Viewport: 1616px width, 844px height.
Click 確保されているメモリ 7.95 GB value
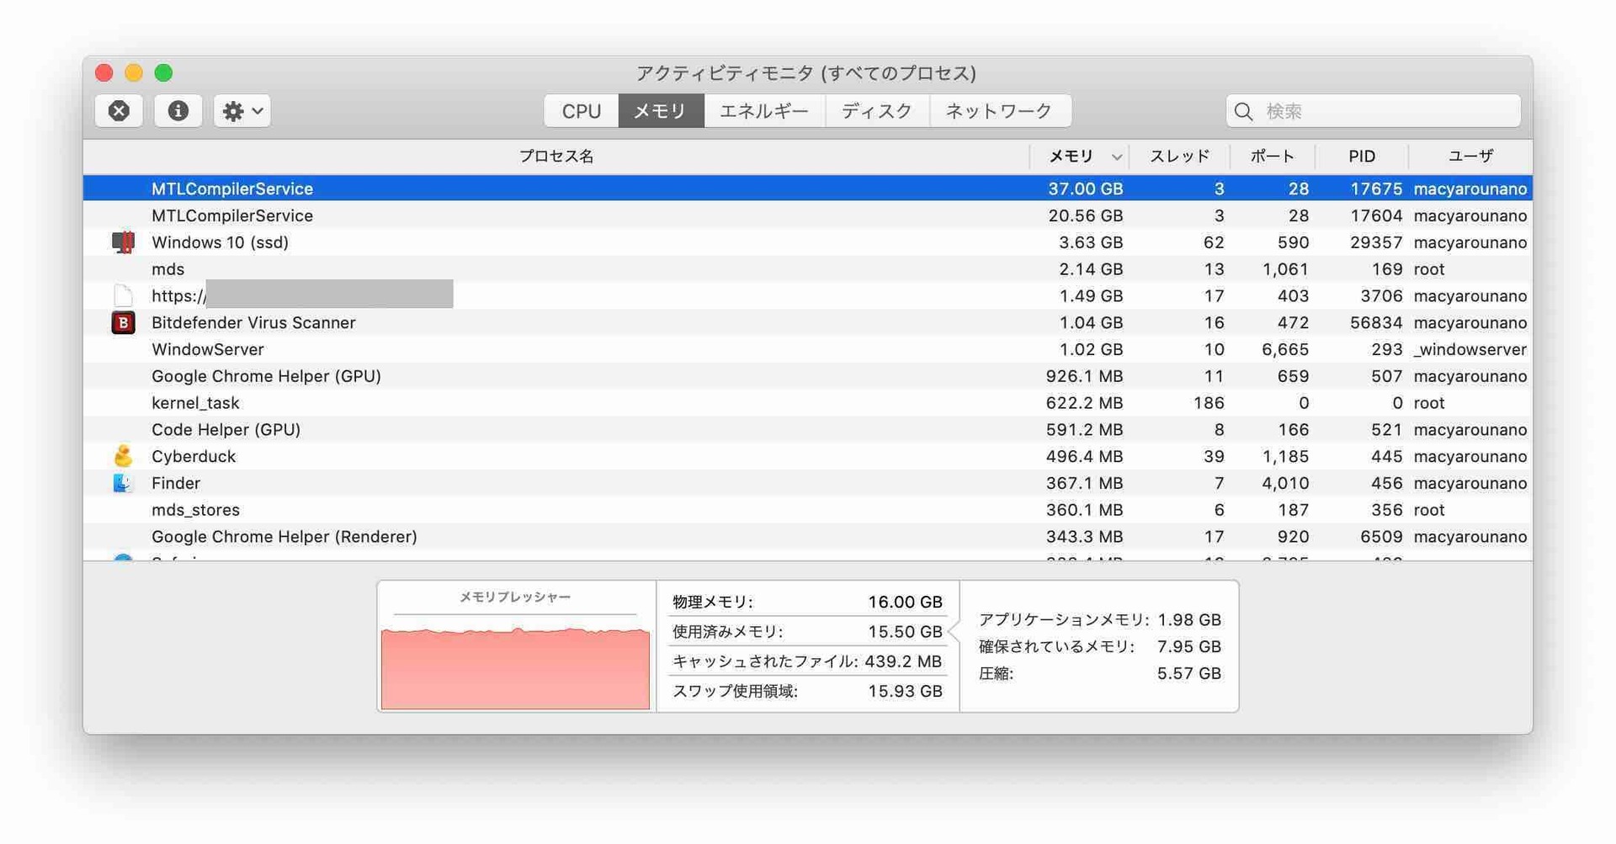tap(1188, 646)
